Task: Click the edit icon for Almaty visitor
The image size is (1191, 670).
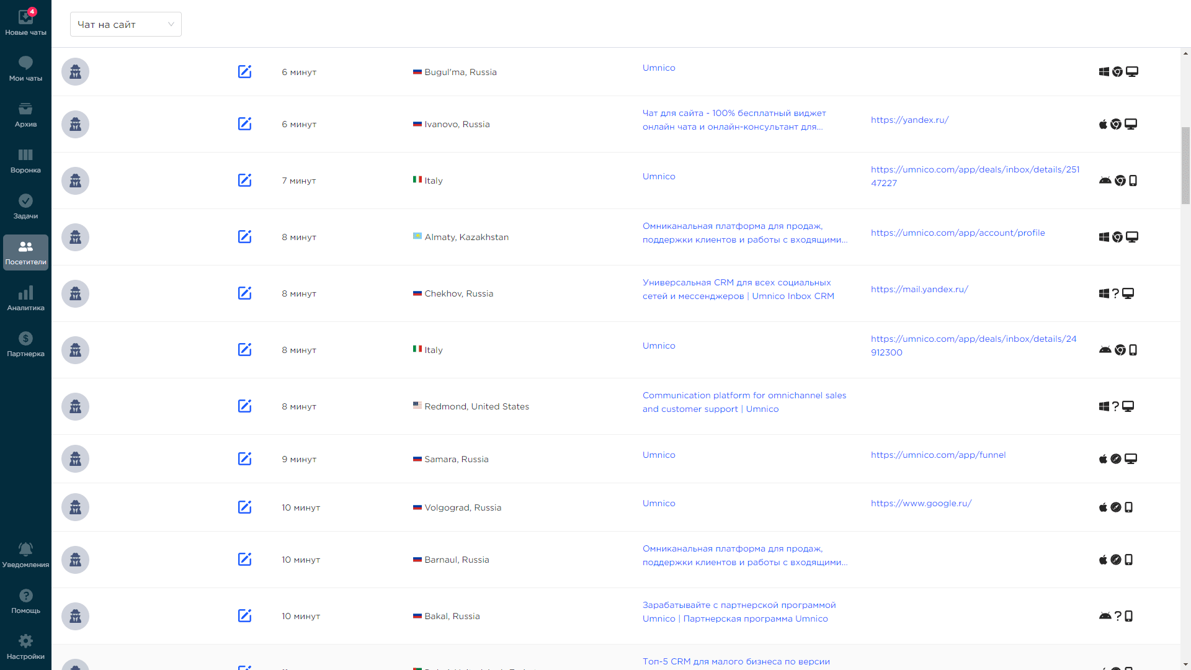Action: coord(244,236)
